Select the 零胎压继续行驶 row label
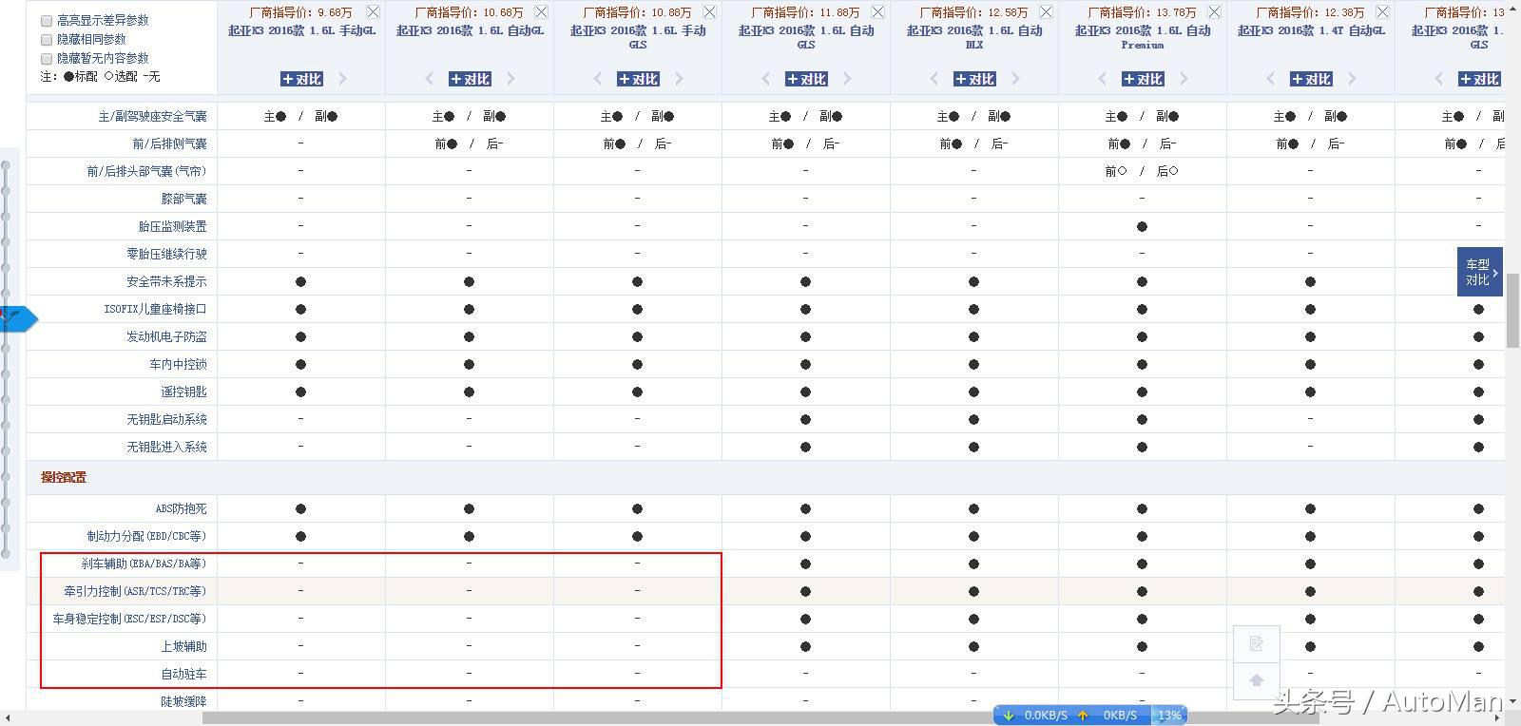 click(166, 254)
